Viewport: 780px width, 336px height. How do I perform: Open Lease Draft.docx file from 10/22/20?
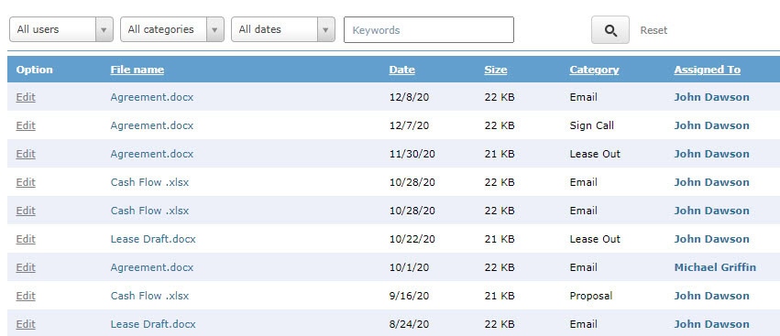153,239
